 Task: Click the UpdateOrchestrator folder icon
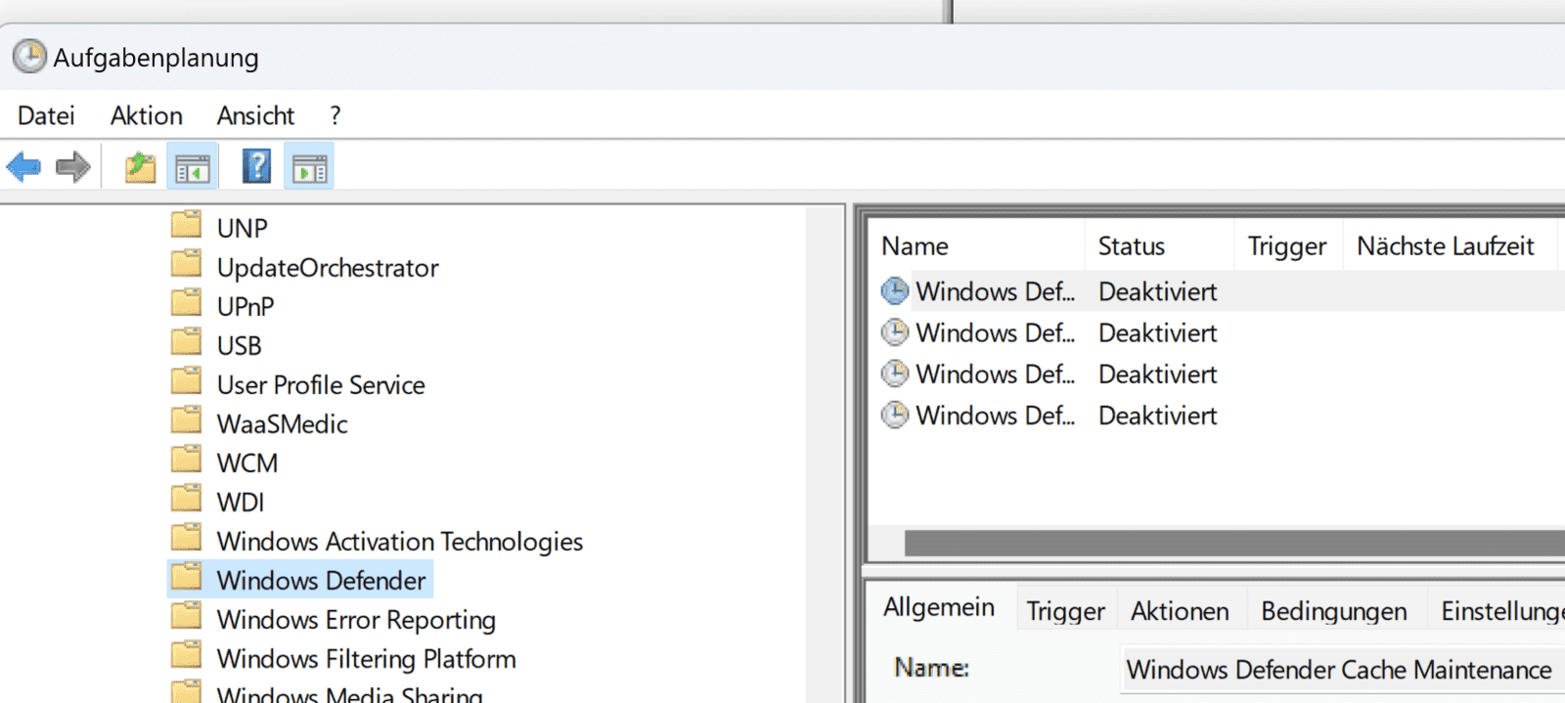click(x=186, y=264)
